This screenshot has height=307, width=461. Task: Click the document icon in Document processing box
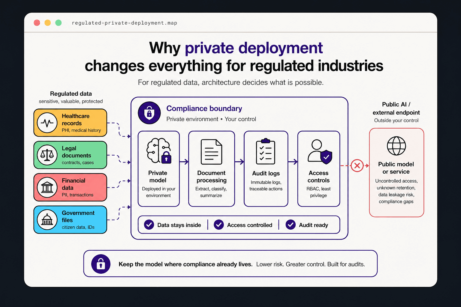[x=212, y=151]
